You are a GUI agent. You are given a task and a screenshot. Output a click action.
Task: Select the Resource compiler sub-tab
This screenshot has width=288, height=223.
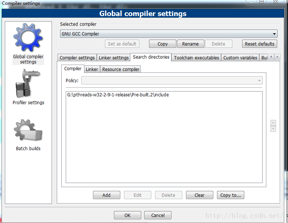tap(121, 69)
